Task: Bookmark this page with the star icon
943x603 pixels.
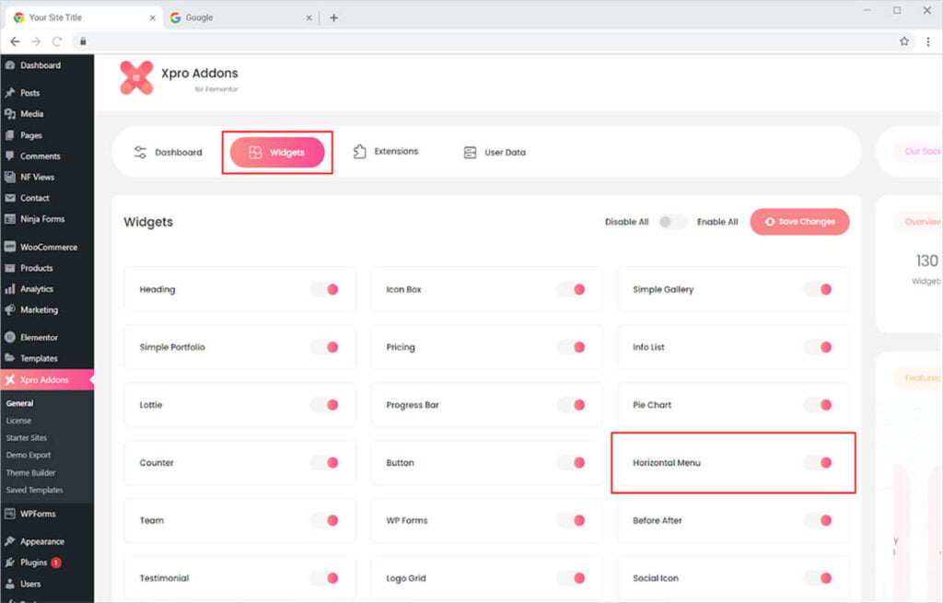Action: pos(904,41)
